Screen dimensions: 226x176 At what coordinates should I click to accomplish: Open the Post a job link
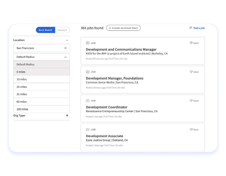coord(199,28)
